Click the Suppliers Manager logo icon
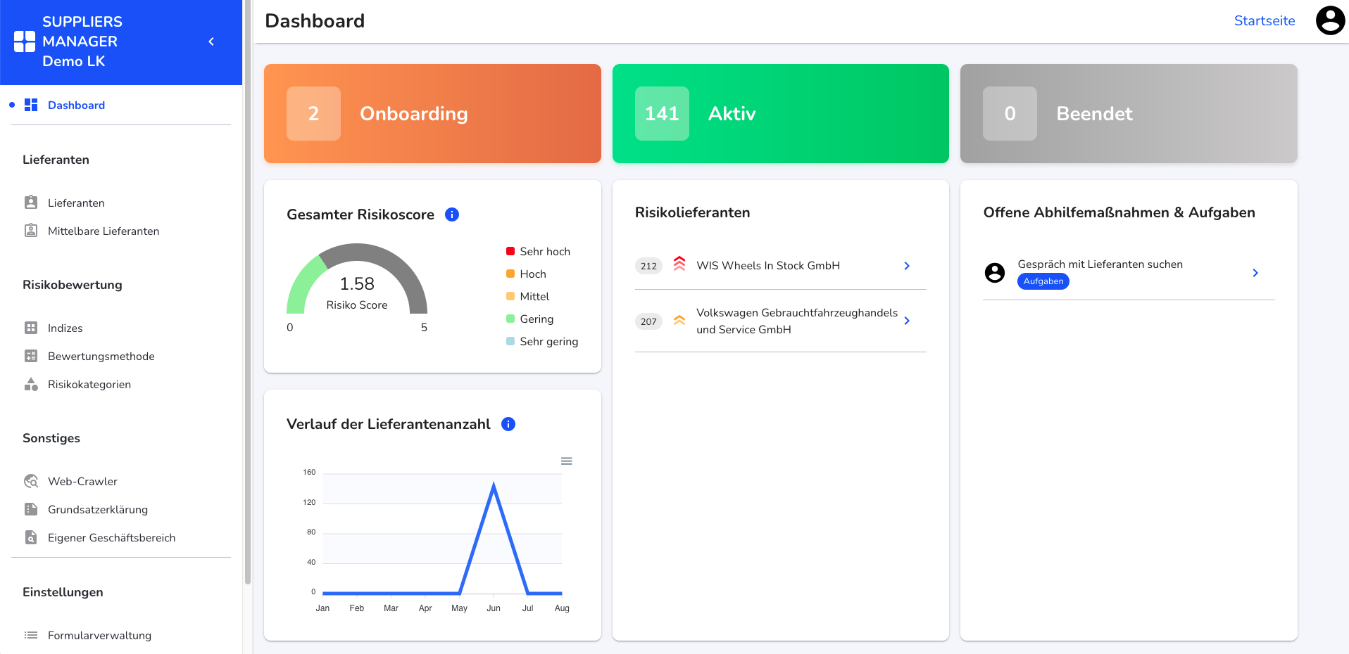 (25, 41)
